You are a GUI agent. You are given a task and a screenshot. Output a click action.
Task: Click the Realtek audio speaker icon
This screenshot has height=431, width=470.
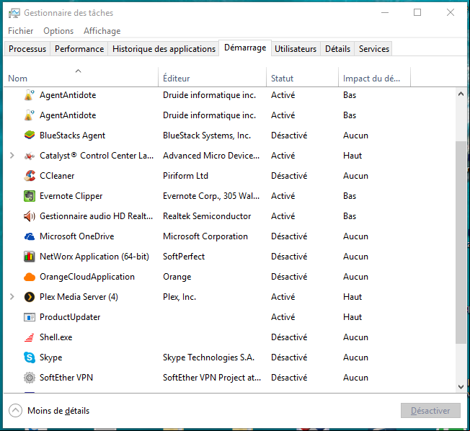(x=30, y=216)
